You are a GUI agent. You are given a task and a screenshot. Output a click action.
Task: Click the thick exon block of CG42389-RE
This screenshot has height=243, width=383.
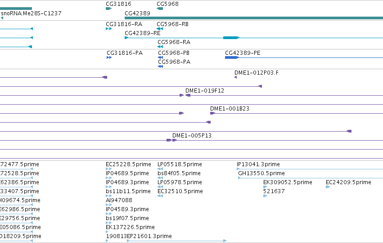[231, 38]
